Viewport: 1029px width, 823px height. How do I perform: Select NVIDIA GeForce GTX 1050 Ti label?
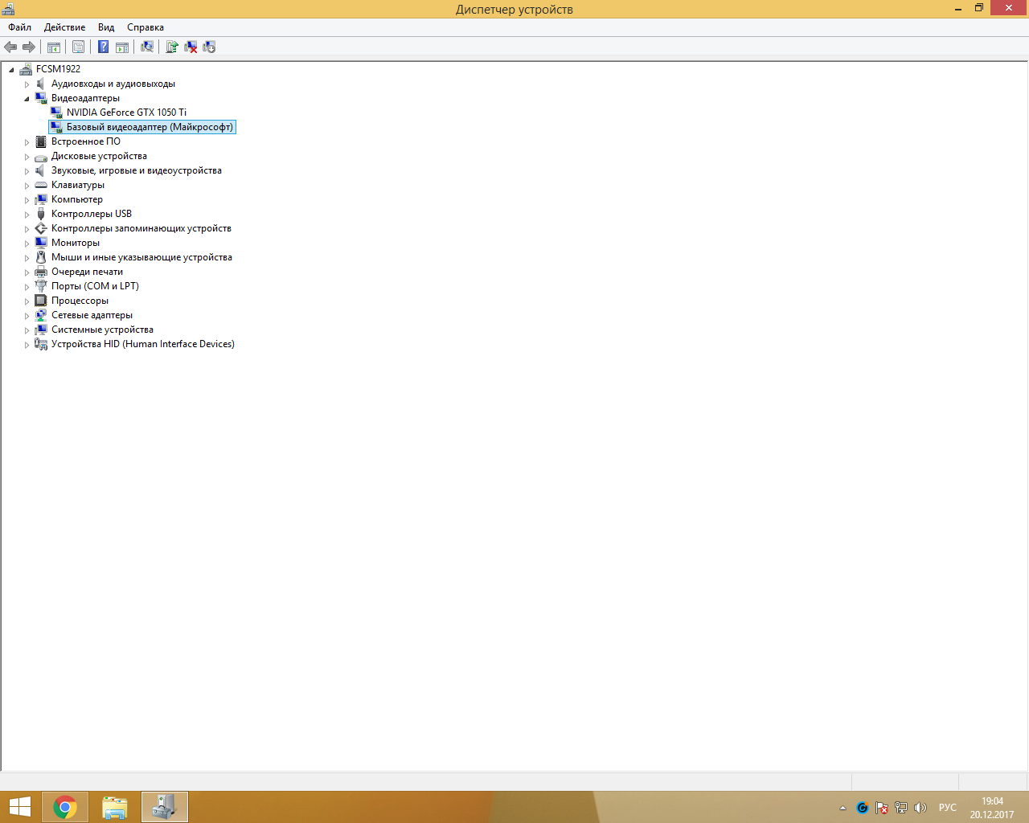[x=126, y=113]
